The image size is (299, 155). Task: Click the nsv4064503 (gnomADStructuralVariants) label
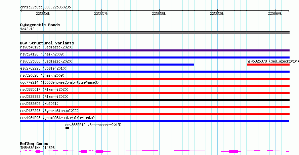click(x=57, y=118)
